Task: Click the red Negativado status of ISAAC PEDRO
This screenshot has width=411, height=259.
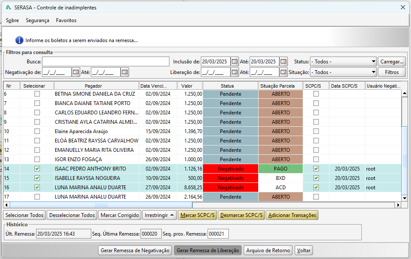Action: (231, 169)
